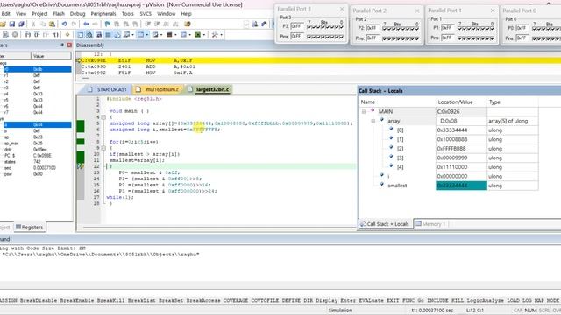Screen dimensions: 561x315
Task: Toggle bit 7 of P2 in Parallel Port 2
Action: 384,28
